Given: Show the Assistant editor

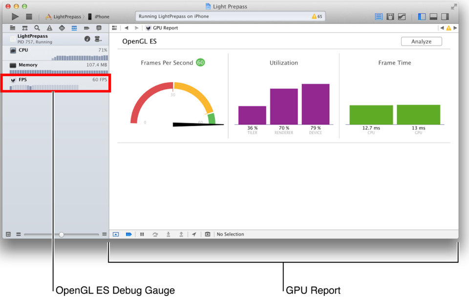Looking at the screenshot, I should [390, 17].
